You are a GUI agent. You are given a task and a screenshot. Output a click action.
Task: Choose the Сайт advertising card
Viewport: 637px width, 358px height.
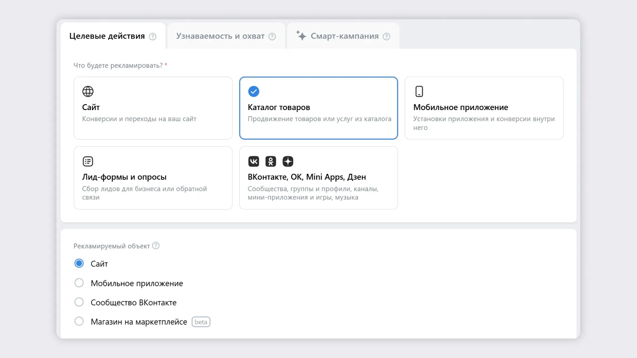pos(153,108)
